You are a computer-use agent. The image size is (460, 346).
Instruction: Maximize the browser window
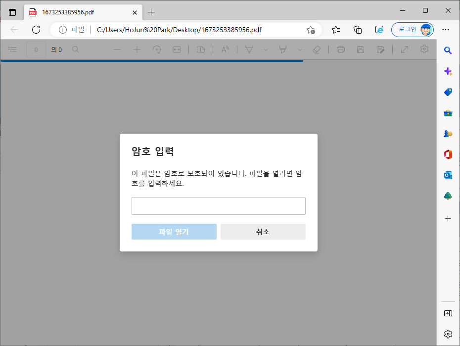[x=425, y=10]
